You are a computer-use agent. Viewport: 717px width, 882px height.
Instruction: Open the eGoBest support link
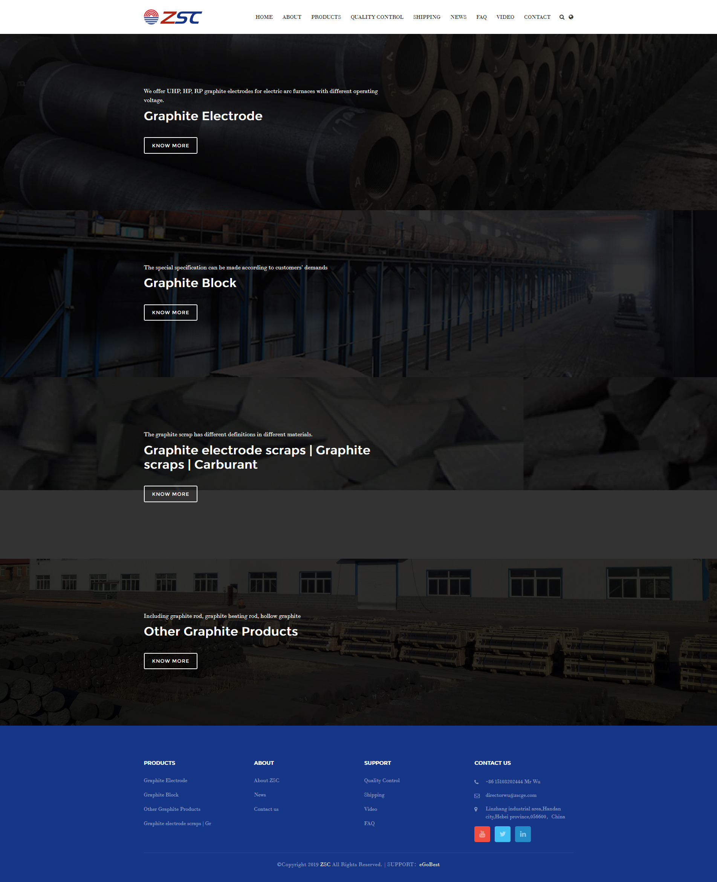tap(429, 864)
